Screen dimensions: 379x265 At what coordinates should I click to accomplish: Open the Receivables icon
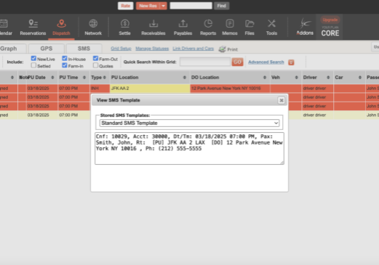153,23
